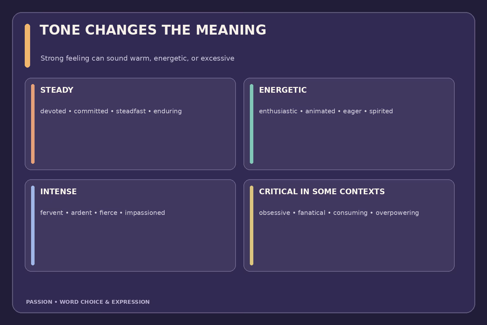Image resolution: width=487 pixels, height=325 pixels.
Task: Click the blue accent bar in Intense card
Action: tap(33, 226)
